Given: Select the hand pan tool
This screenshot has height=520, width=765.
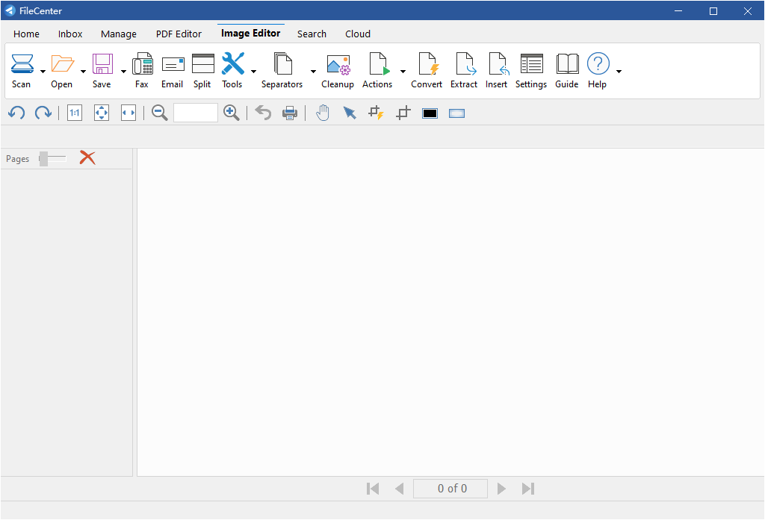Looking at the screenshot, I should pyautogui.click(x=323, y=113).
